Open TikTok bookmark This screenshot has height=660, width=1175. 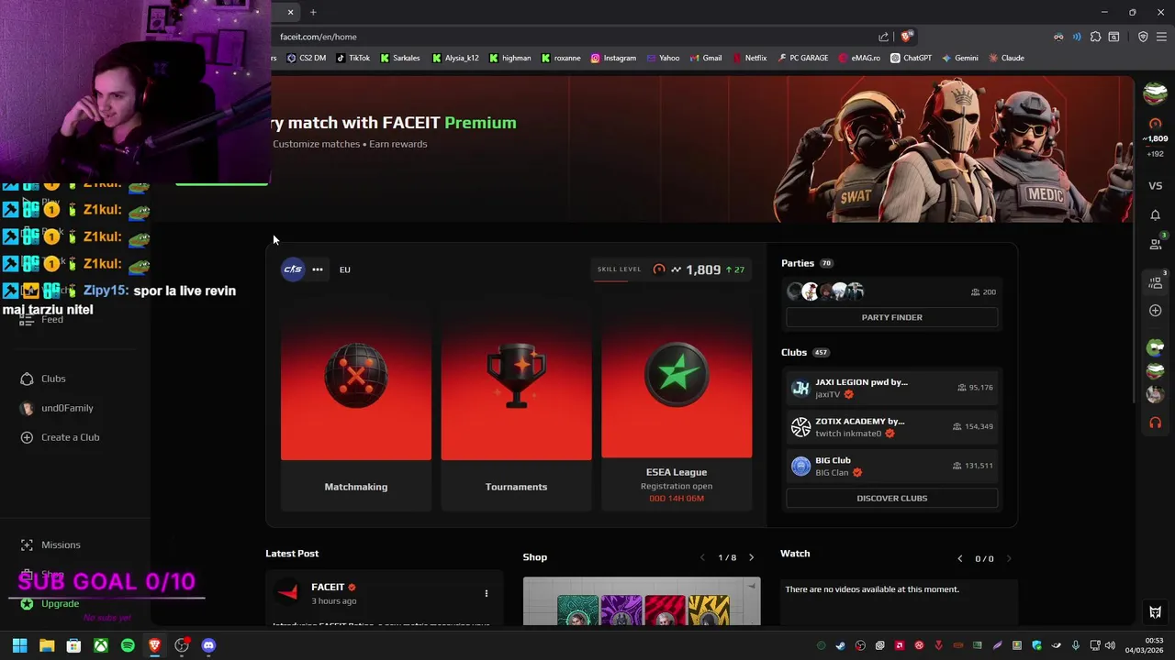click(352, 58)
